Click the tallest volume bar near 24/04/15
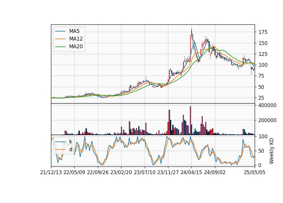283x203 pixels. [x=190, y=121]
